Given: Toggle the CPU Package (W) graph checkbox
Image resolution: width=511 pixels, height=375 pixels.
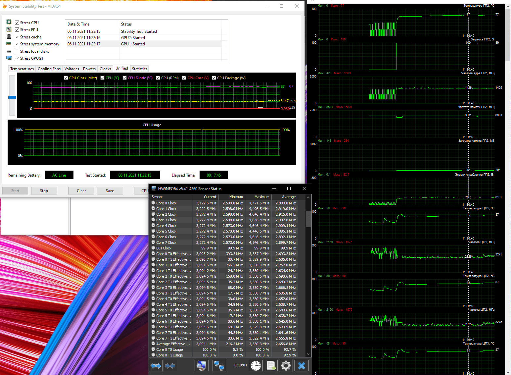Looking at the screenshot, I should pyautogui.click(x=214, y=78).
